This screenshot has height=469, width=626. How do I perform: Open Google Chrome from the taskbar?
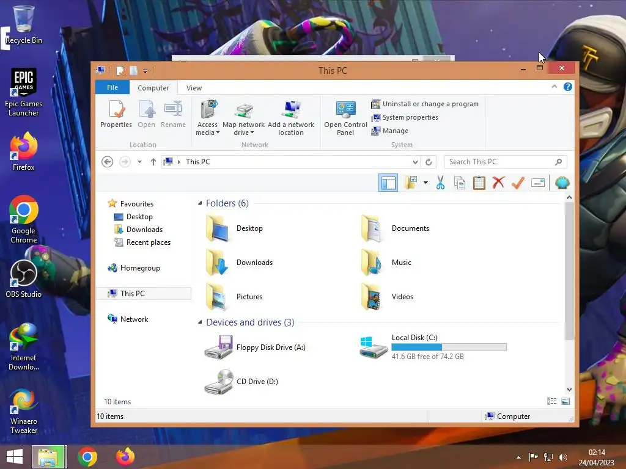(x=87, y=457)
